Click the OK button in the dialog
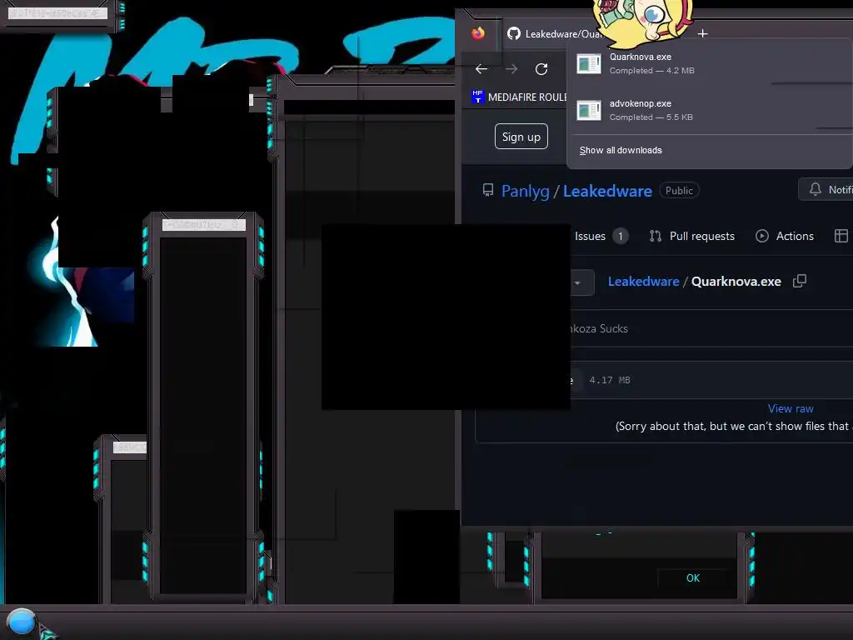Screen dimensions: 853x640 click(x=693, y=578)
